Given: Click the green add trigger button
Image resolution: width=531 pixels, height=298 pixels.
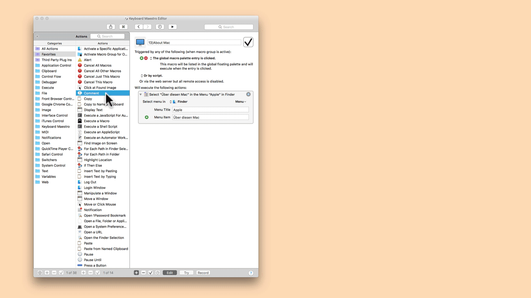Looking at the screenshot, I should click(141, 58).
